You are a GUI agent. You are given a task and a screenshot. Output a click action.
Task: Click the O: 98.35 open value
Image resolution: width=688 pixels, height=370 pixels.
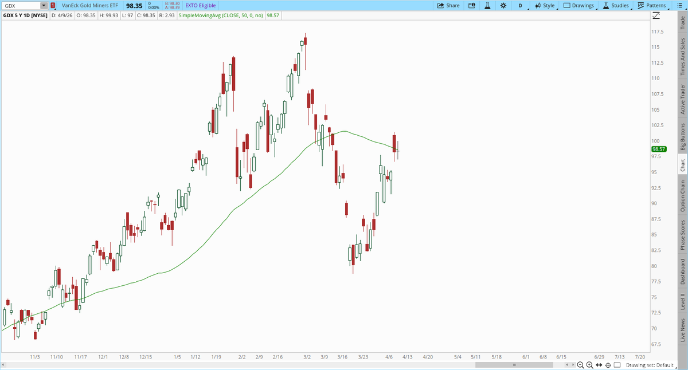tap(85, 15)
